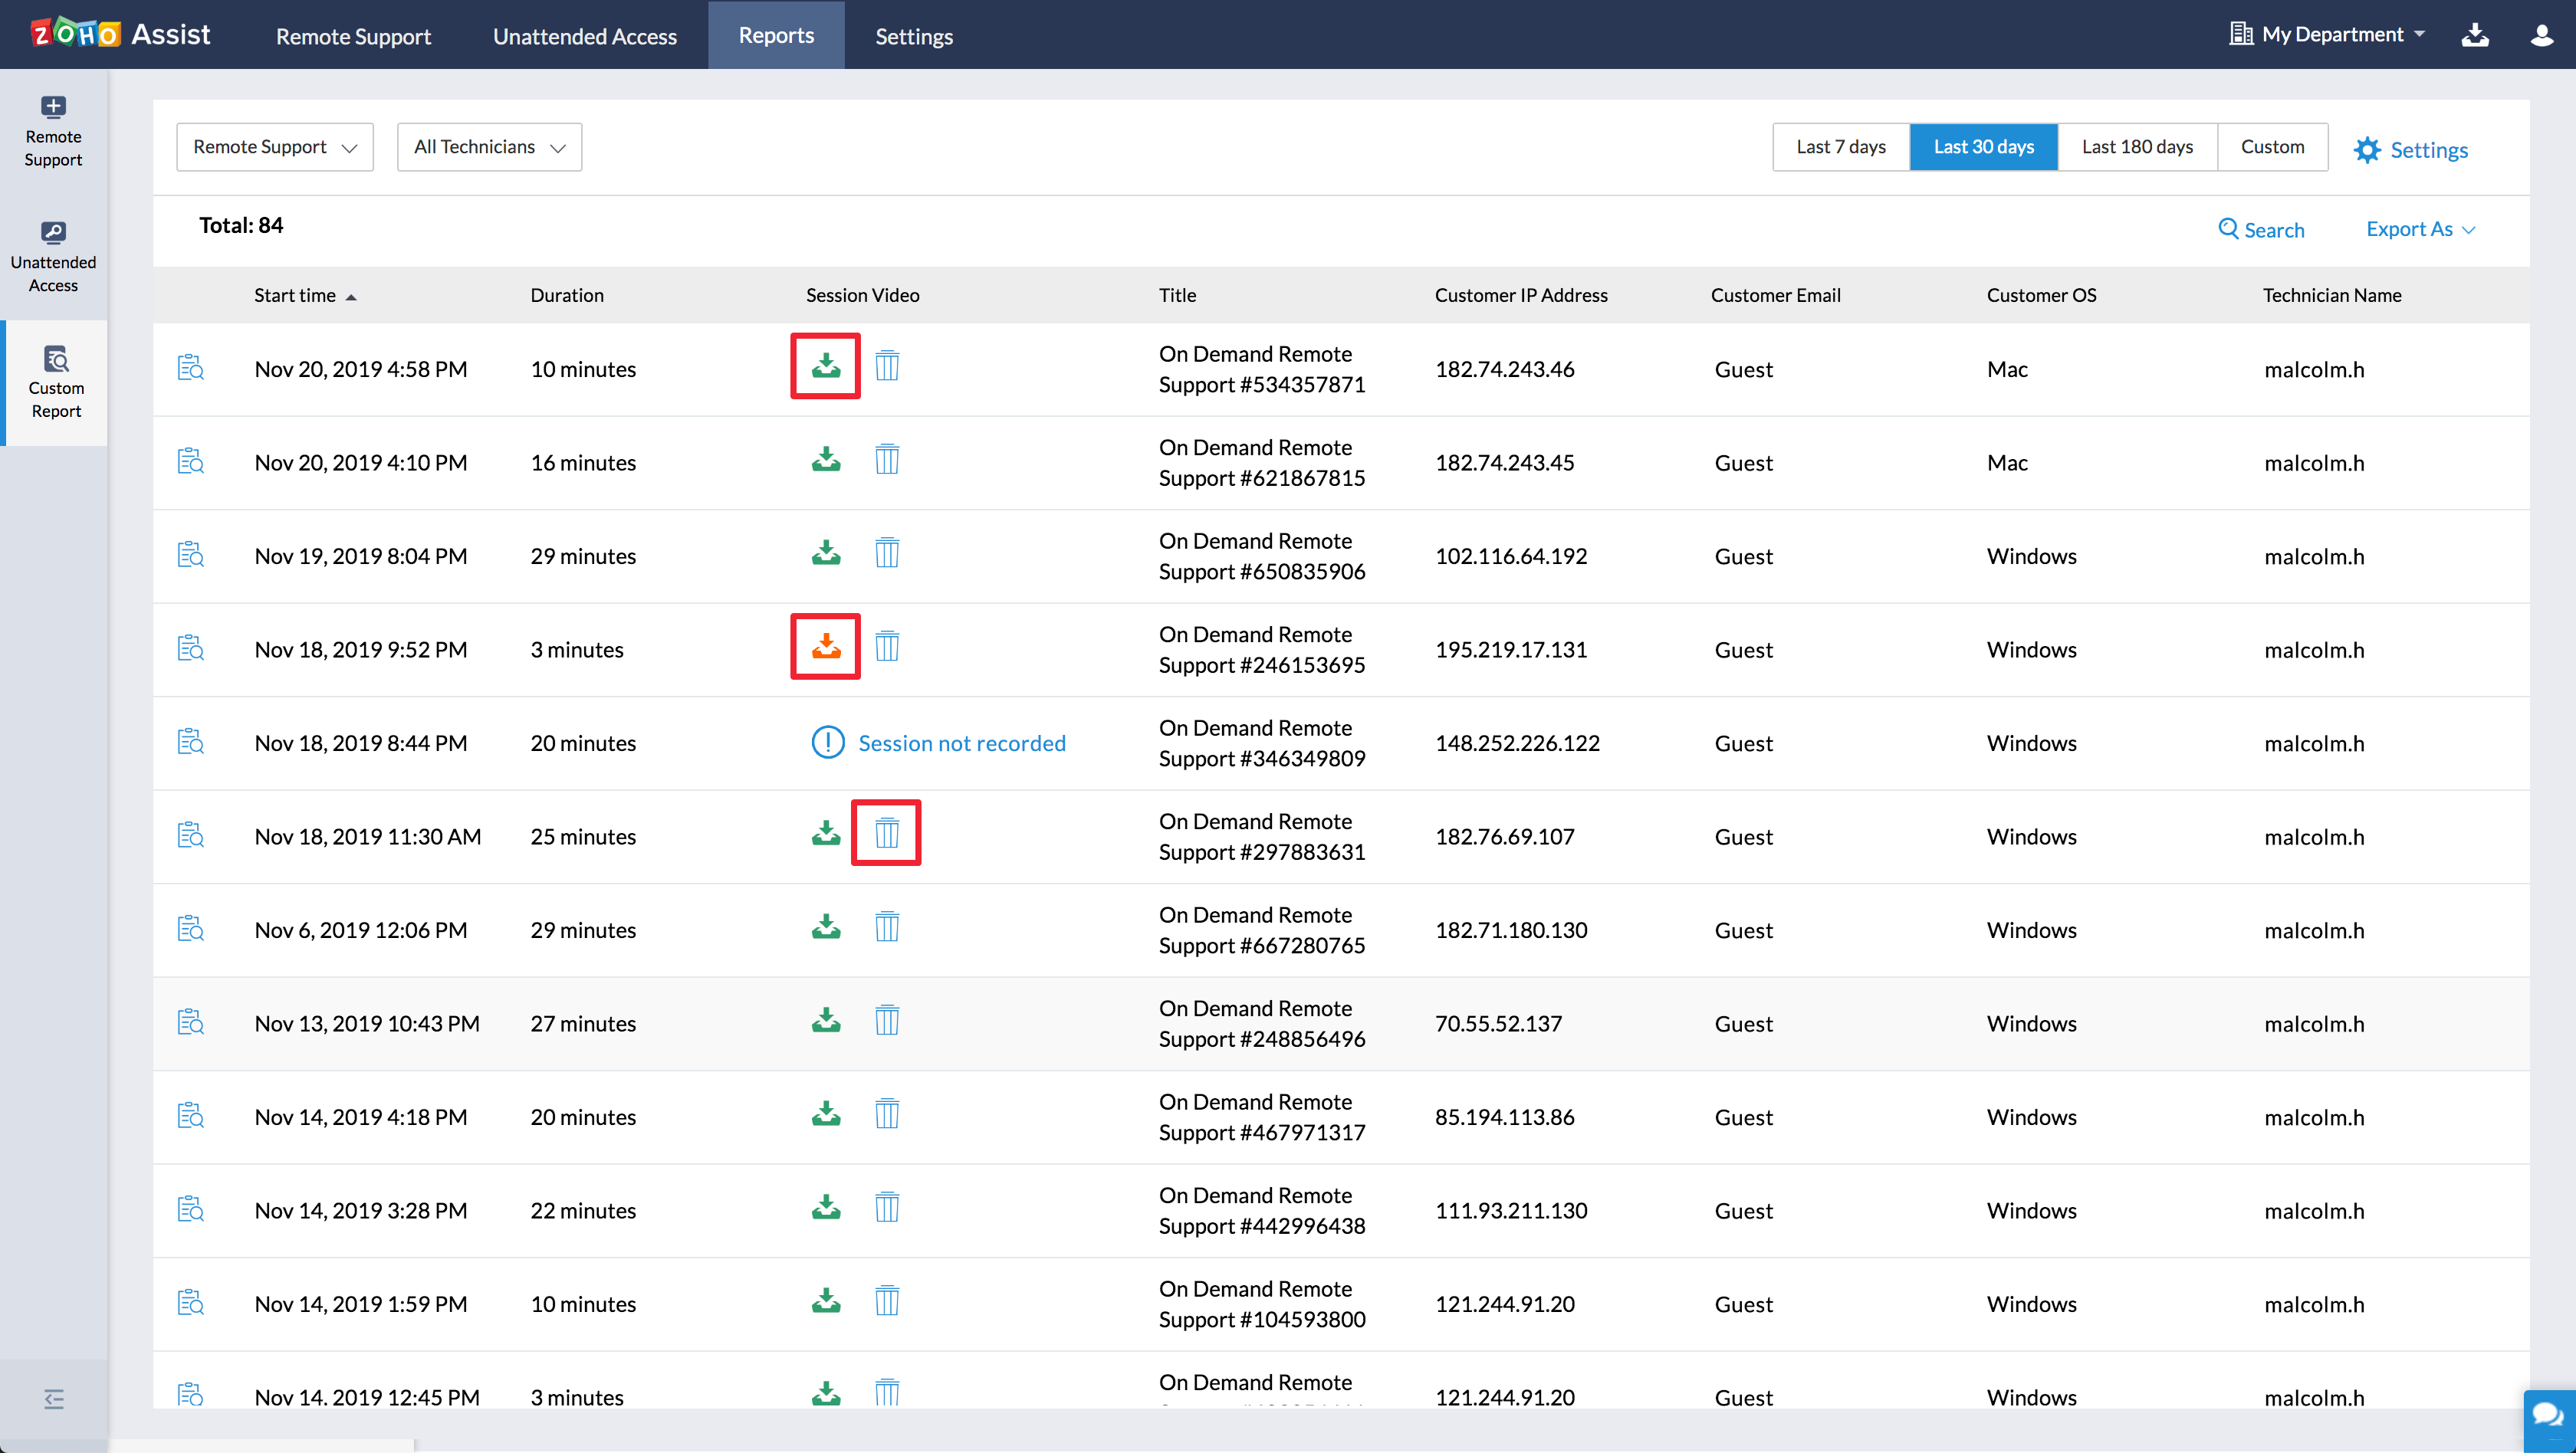Image resolution: width=2576 pixels, height=1453 pixels.
Task: Open All Technicians filter dropdown
Action: click(489, 147)
